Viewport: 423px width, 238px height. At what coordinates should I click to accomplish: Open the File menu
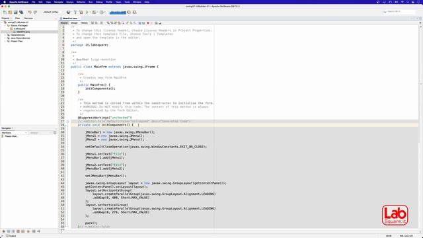coord(34,2)
